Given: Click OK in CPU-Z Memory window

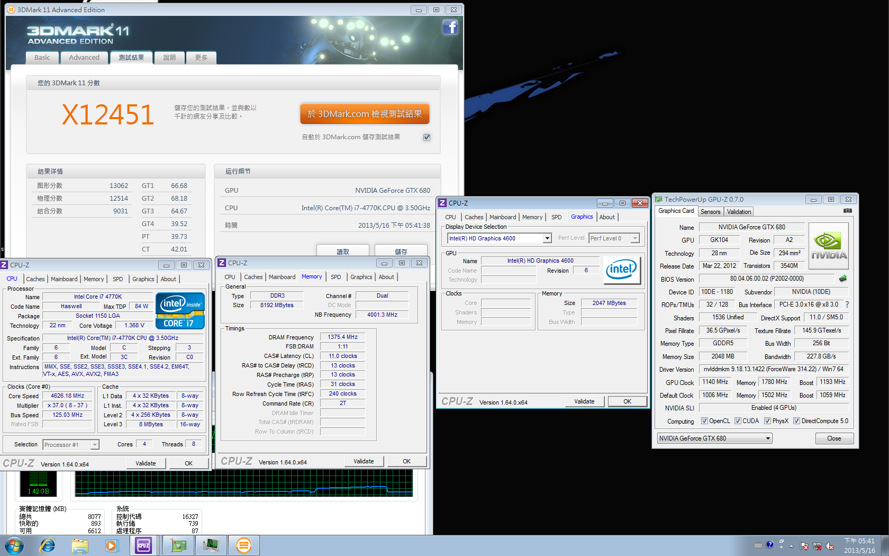Looking at the screenshot, I should pos(406,461).
